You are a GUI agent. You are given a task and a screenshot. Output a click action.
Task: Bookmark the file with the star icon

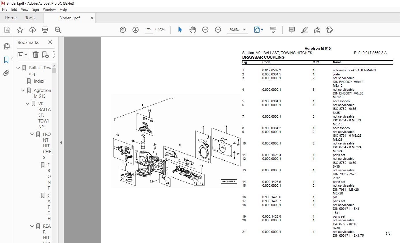coord(20,30)
